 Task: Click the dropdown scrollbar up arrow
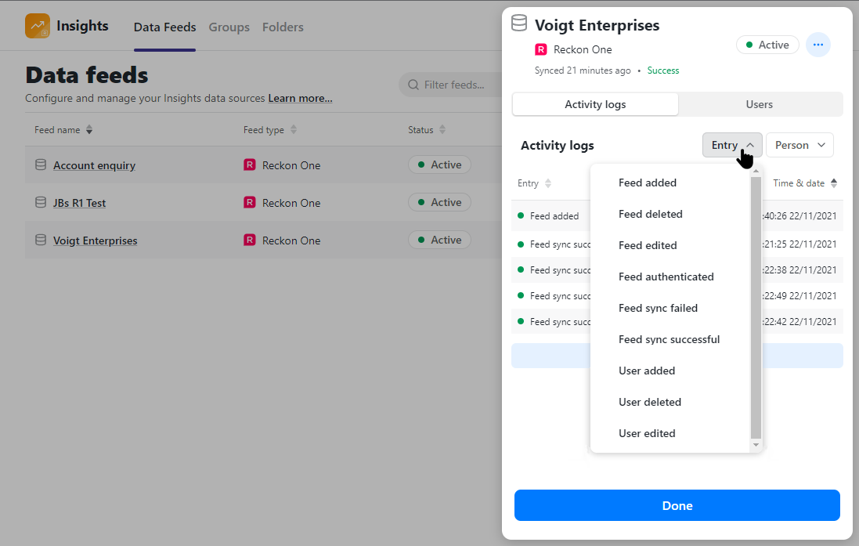756,171
